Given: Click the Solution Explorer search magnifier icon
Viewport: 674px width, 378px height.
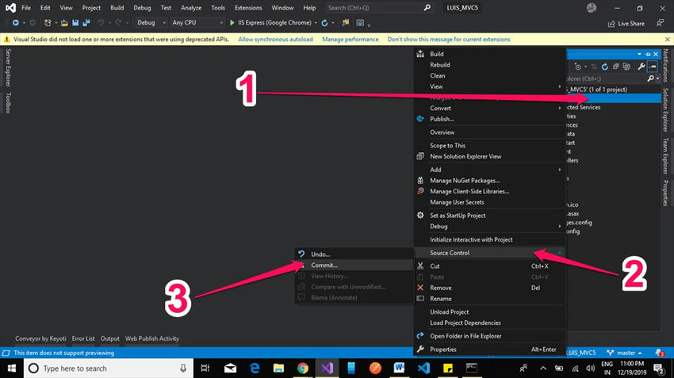Looking at the screenshot, I should tap(651, 78).
